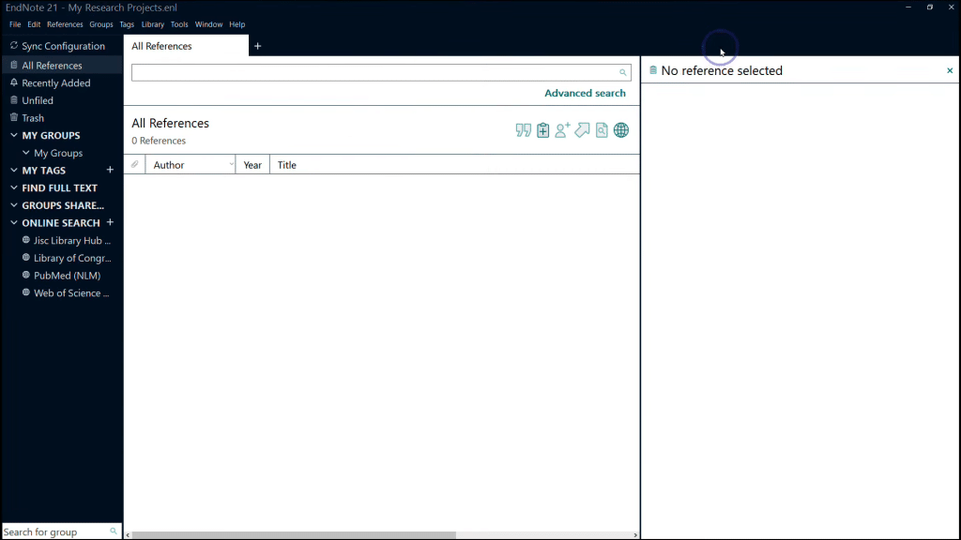The height and width of the screenshot is (540, 961).
Task: Click the horizontal scrollbar below reference list
Action: (x=294, y=535)
